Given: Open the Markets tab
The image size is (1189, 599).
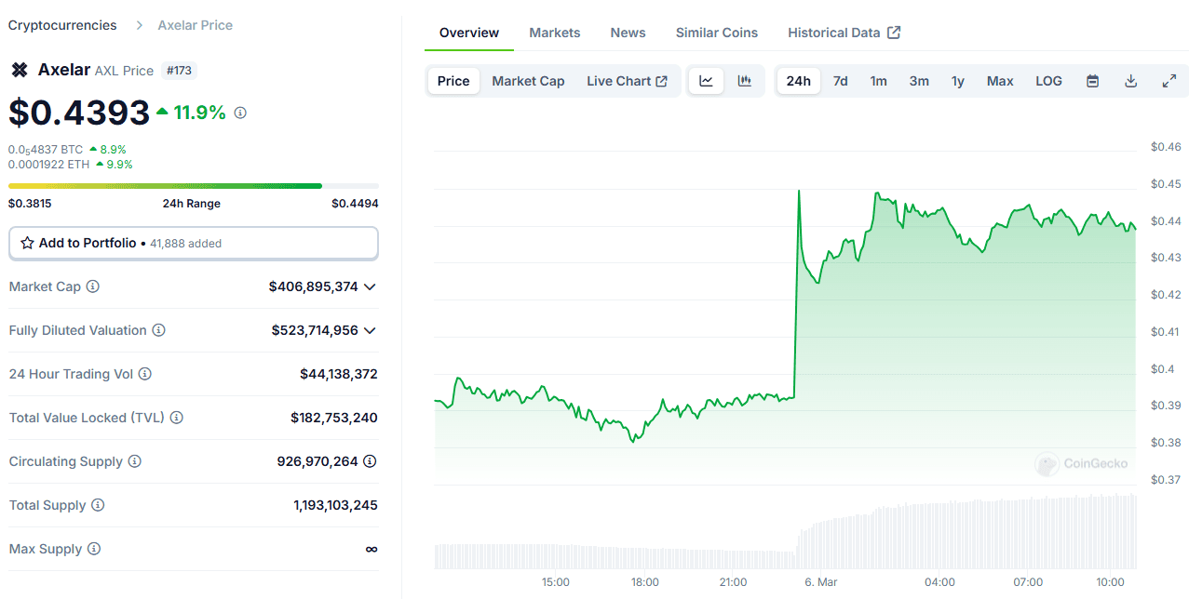Looking at the screenshot, I should point(555,33).
